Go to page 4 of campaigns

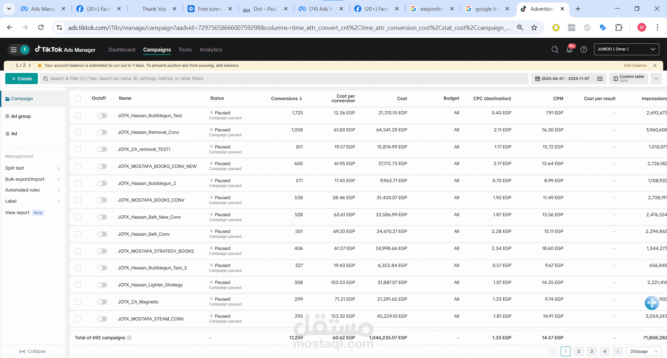coord(605,351)
